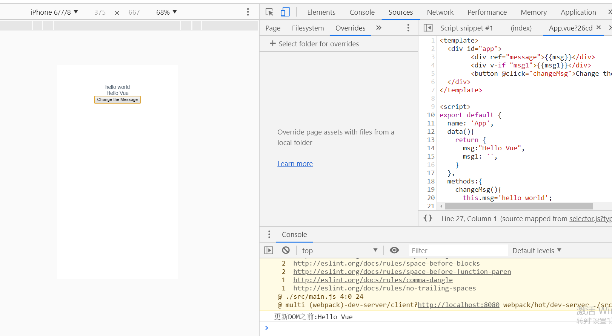Open the no-trailing-spaces eslint link
The image size is (612, 336).
(384, 288)
